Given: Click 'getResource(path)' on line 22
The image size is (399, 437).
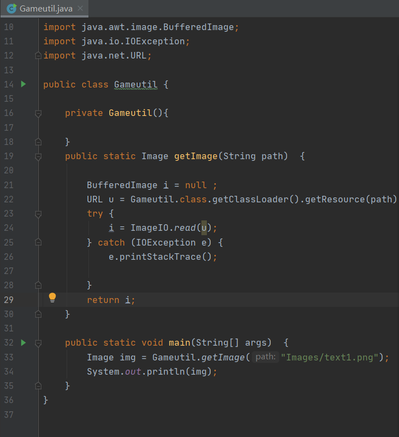Looking at the screenshot, I should (x=351, y=199).
